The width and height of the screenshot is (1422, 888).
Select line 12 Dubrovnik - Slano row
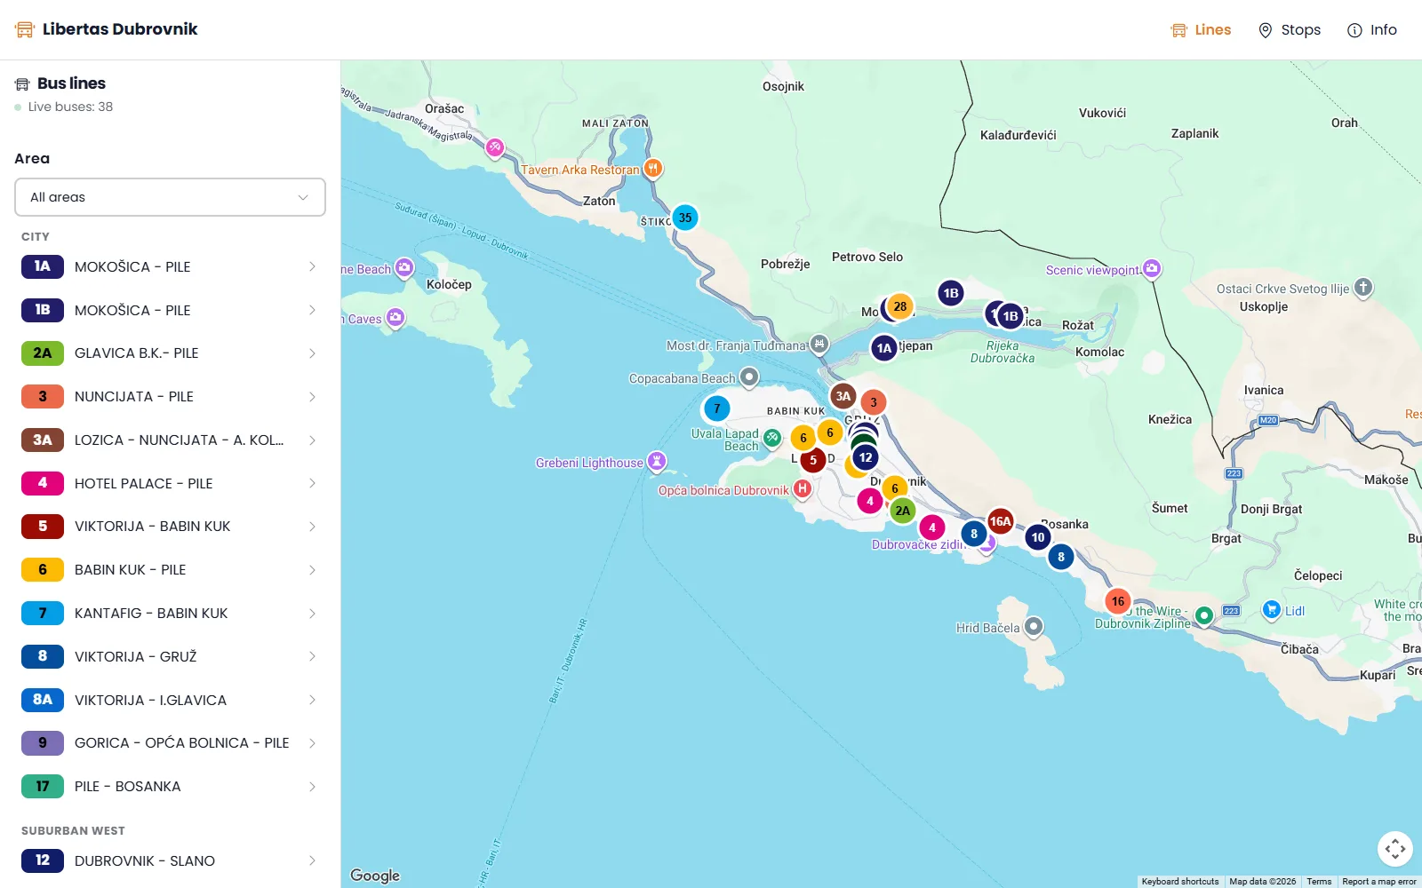coord(170,860)
